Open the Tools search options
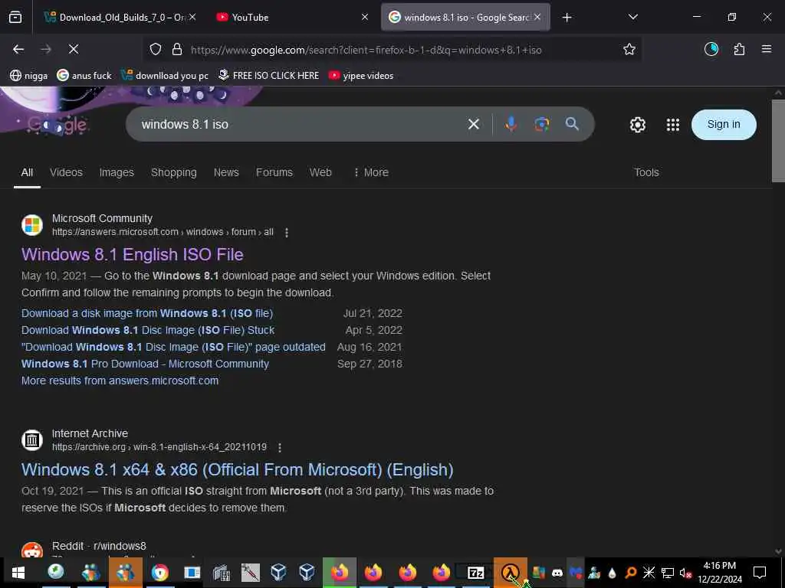785x588 pixels. coord(646,172)
